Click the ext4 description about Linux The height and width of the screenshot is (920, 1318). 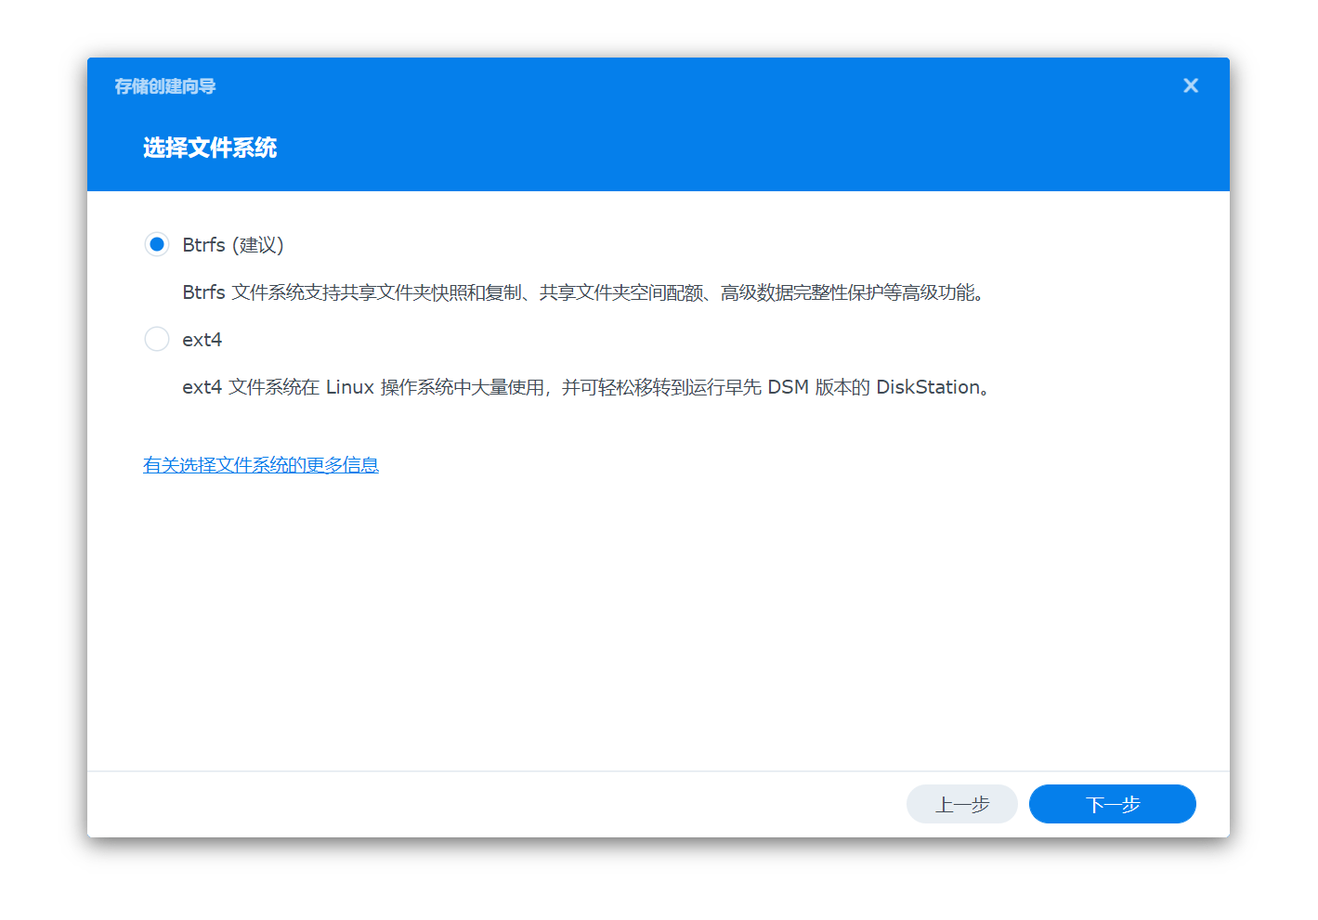click(585, 387)
